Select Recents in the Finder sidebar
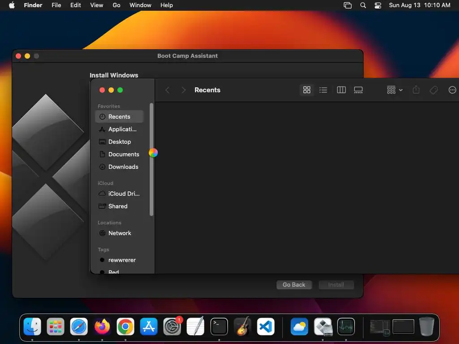 tap(119, 116)
